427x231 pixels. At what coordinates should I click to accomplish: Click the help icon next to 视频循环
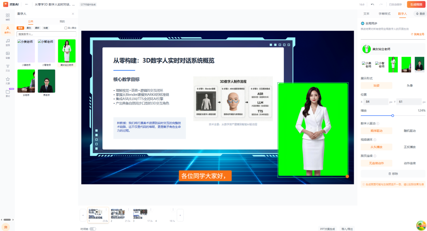point(375,140)
